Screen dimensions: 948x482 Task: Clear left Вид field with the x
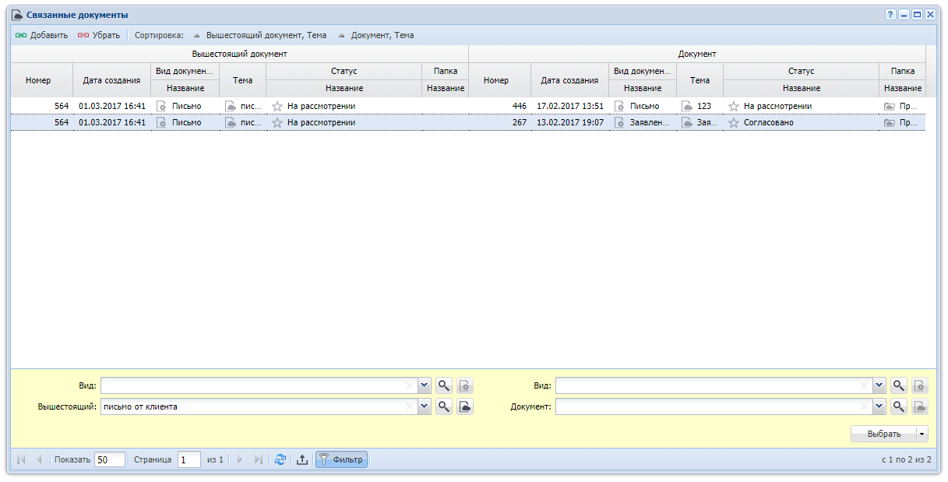pos(410,385)
